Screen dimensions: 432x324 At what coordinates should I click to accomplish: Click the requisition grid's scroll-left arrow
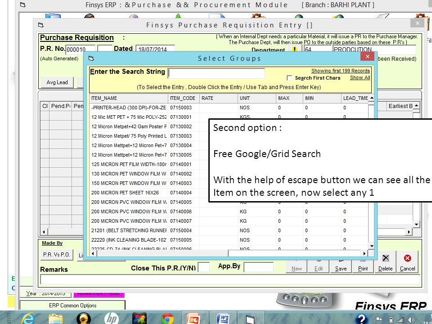pos(44,232)
